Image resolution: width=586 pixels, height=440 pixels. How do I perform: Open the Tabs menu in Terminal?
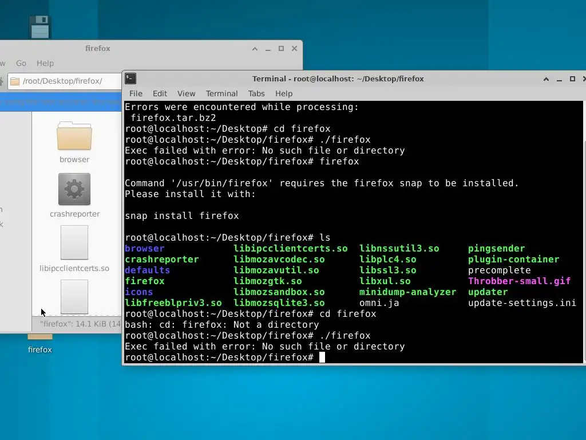(256, 93)
